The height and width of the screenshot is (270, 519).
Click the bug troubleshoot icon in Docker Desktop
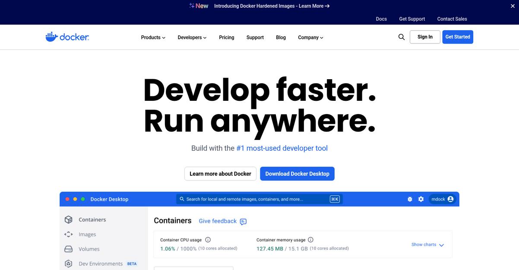pyautogui.click(x=410, y=199)
